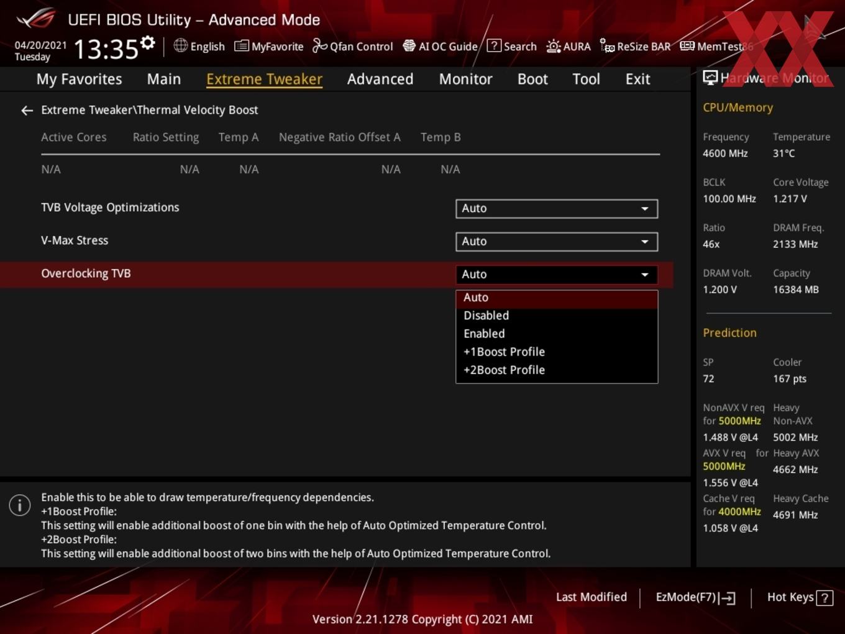The image size is (845, 634).
Task: Switch to the Monitor tab
Action: (x=465, y=79)
